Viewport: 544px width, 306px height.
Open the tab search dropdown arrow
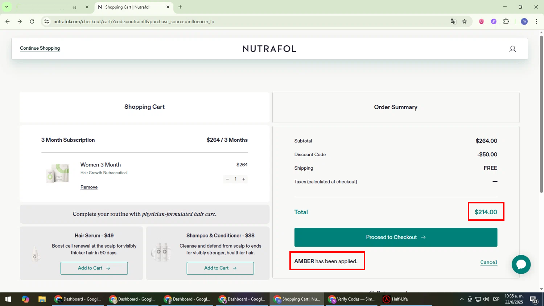coord(7,7)
